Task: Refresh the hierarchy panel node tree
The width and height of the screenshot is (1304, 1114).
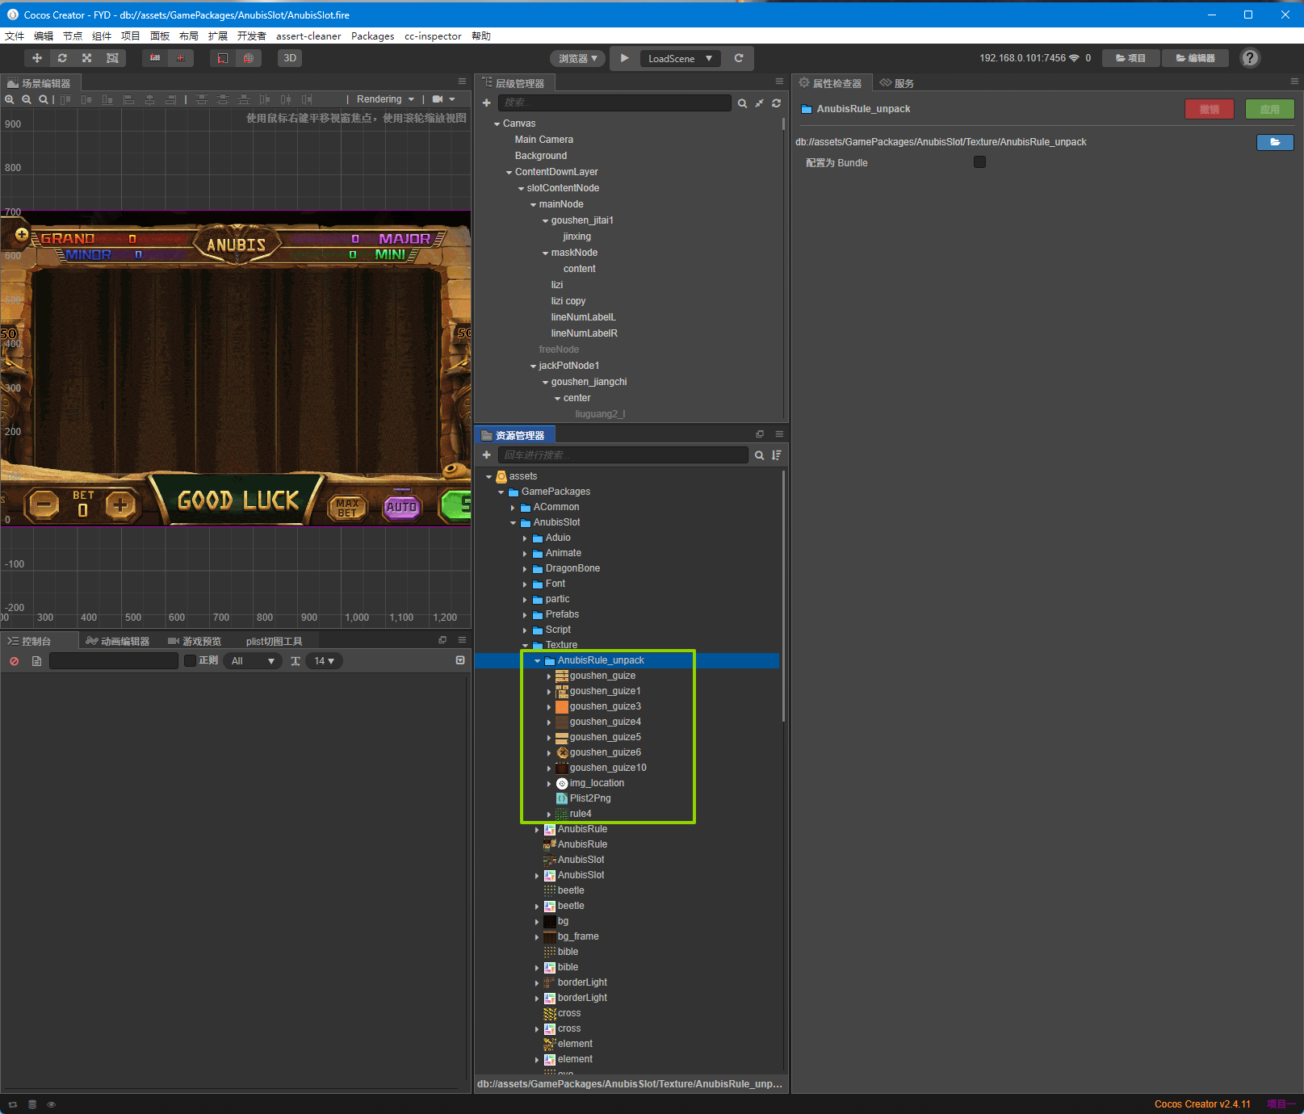Action: [776, 103]
